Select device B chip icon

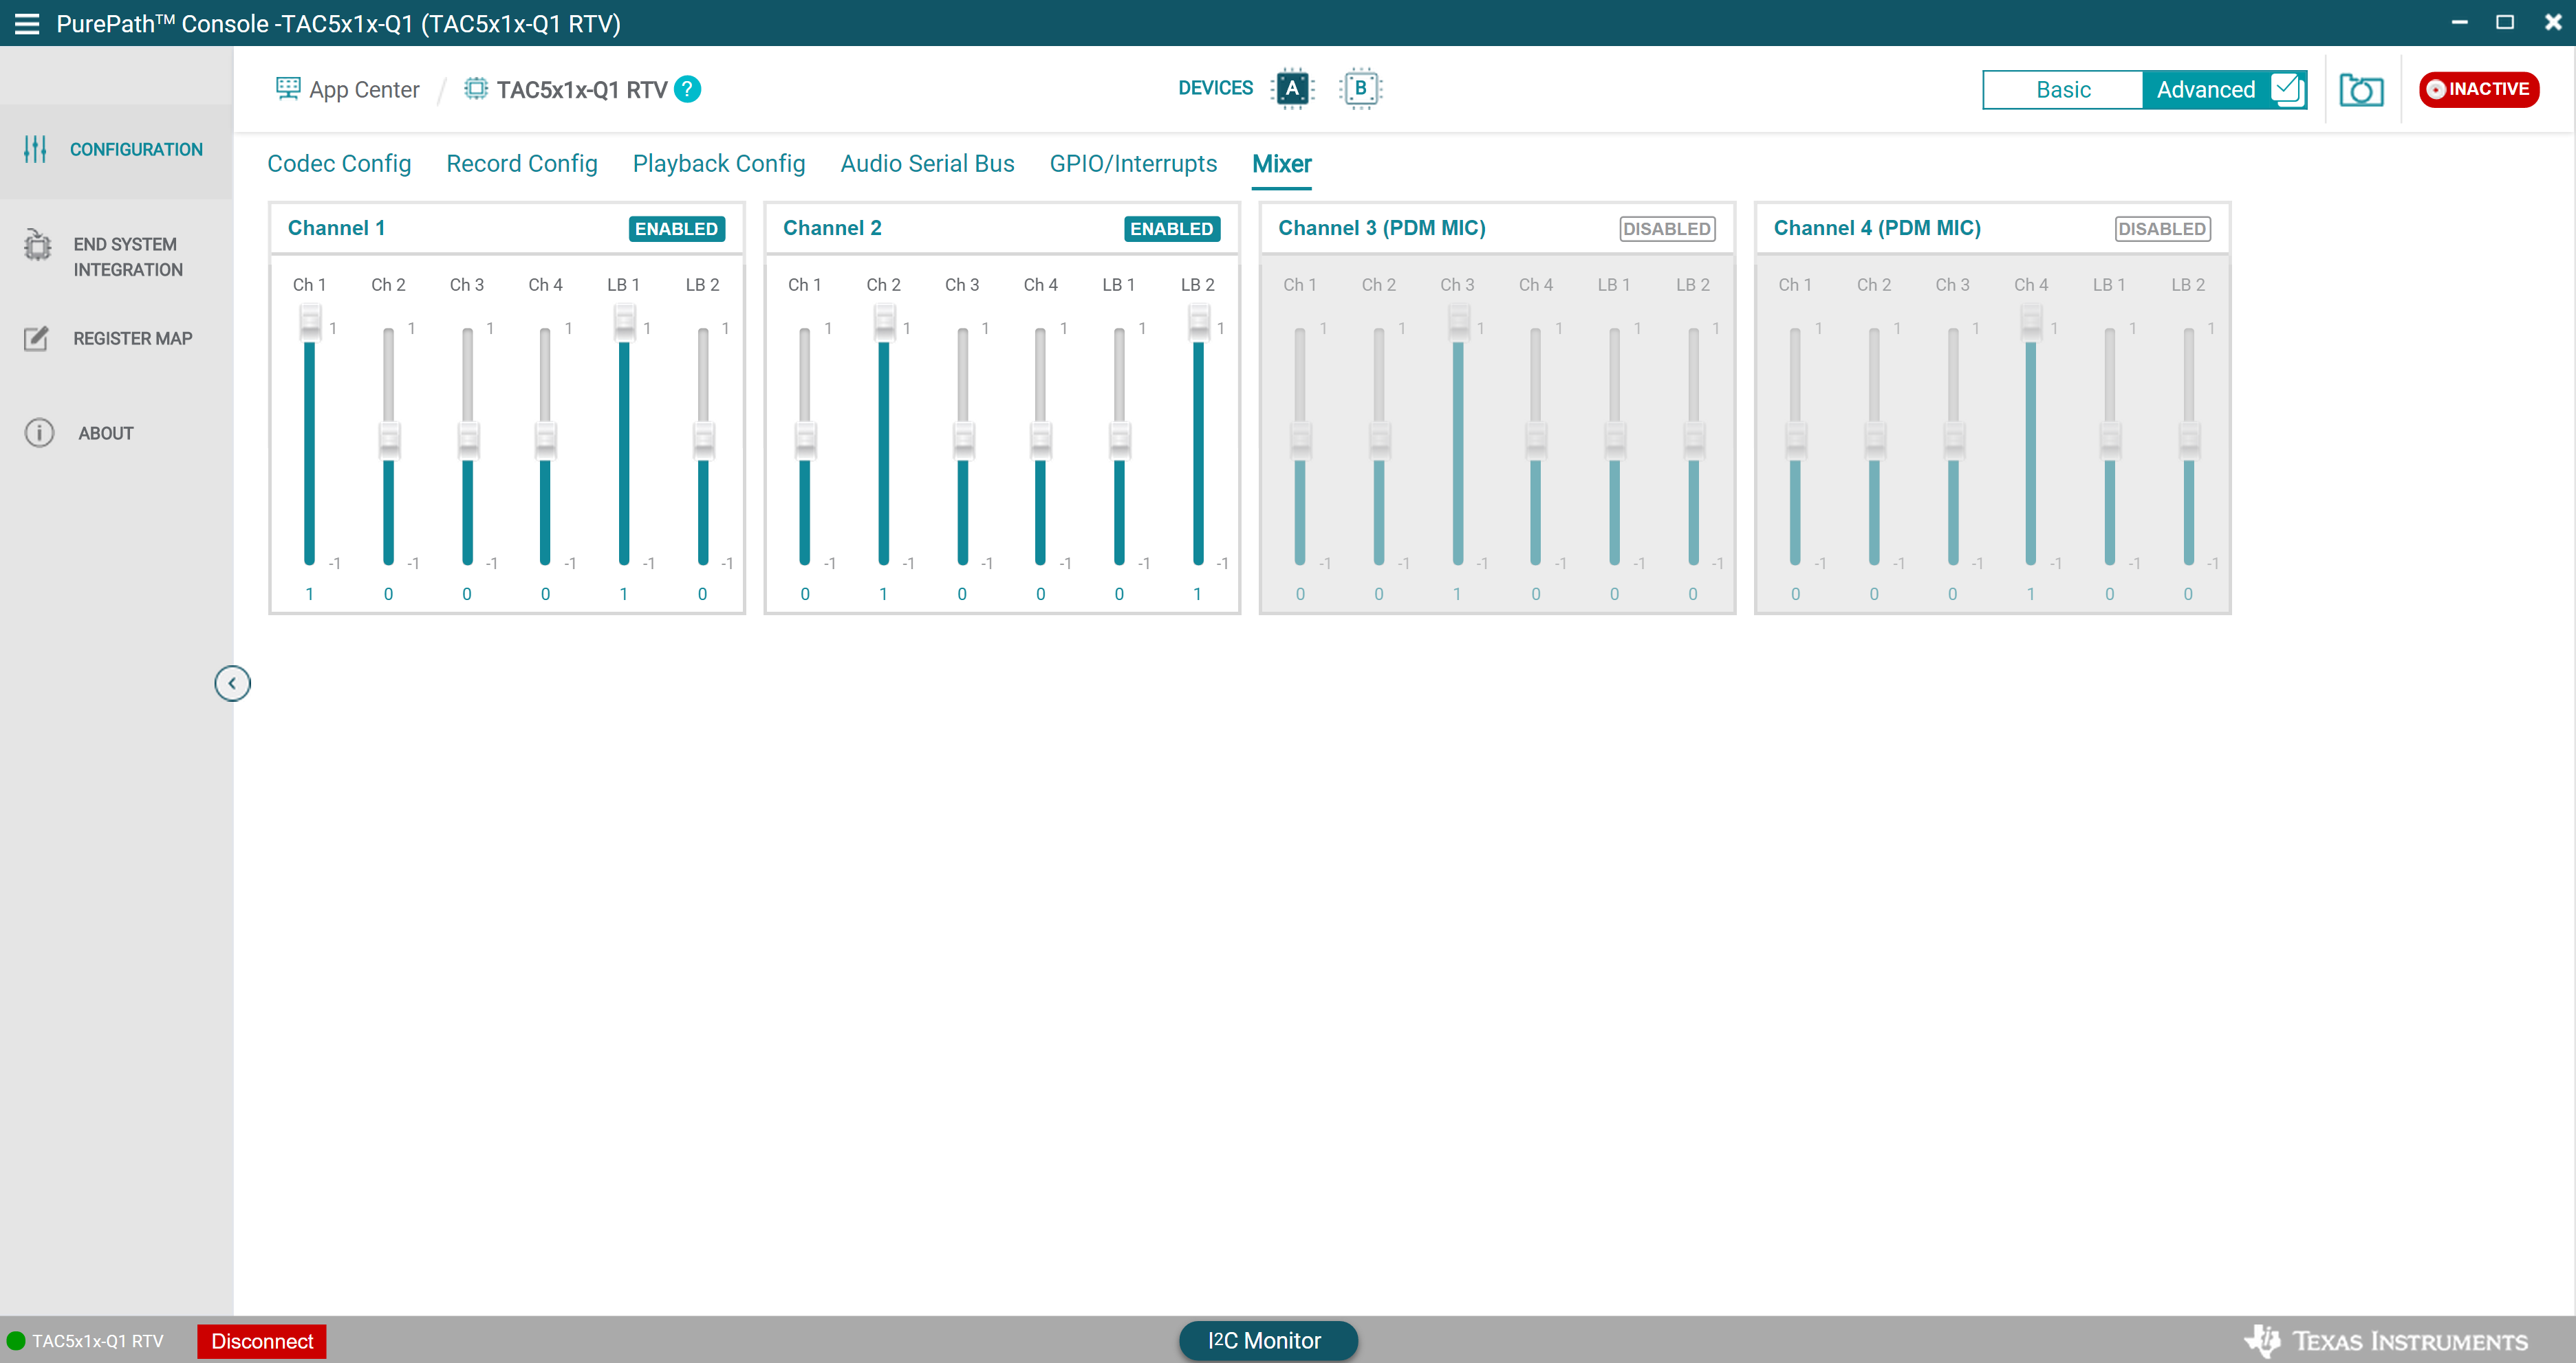[1360, 89]
